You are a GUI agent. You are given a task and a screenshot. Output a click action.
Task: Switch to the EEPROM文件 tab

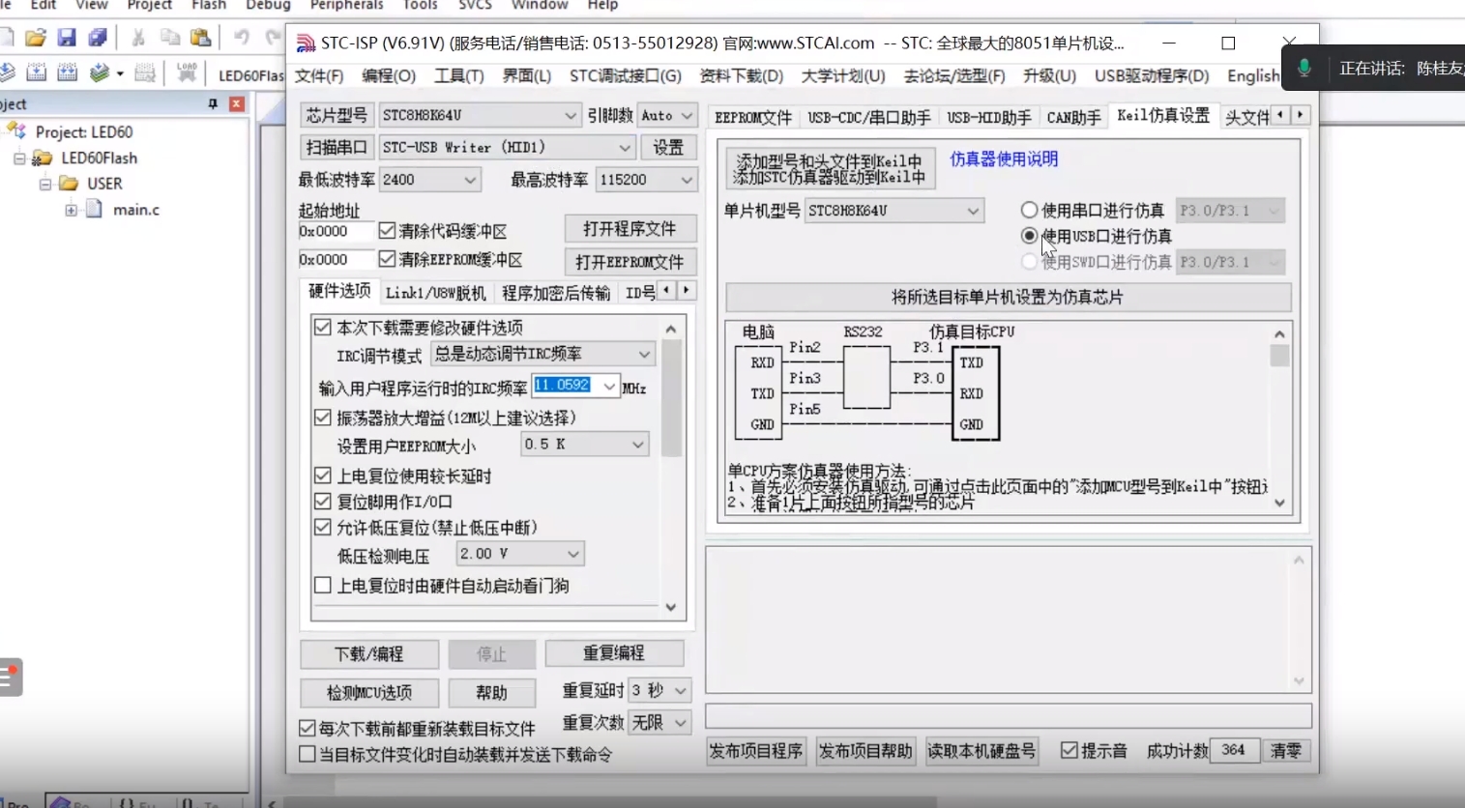(x=753, y=117)
